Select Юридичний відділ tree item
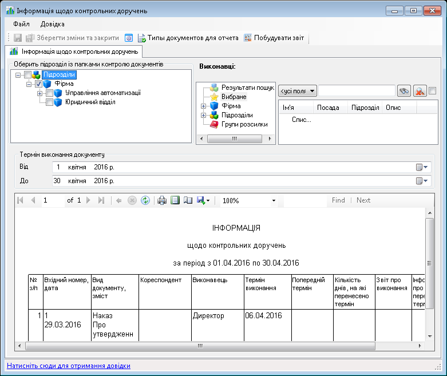 click(x=90, y=102)
